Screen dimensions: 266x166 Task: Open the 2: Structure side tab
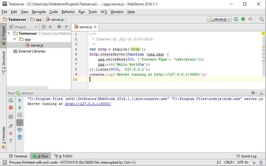pos(3,63)
